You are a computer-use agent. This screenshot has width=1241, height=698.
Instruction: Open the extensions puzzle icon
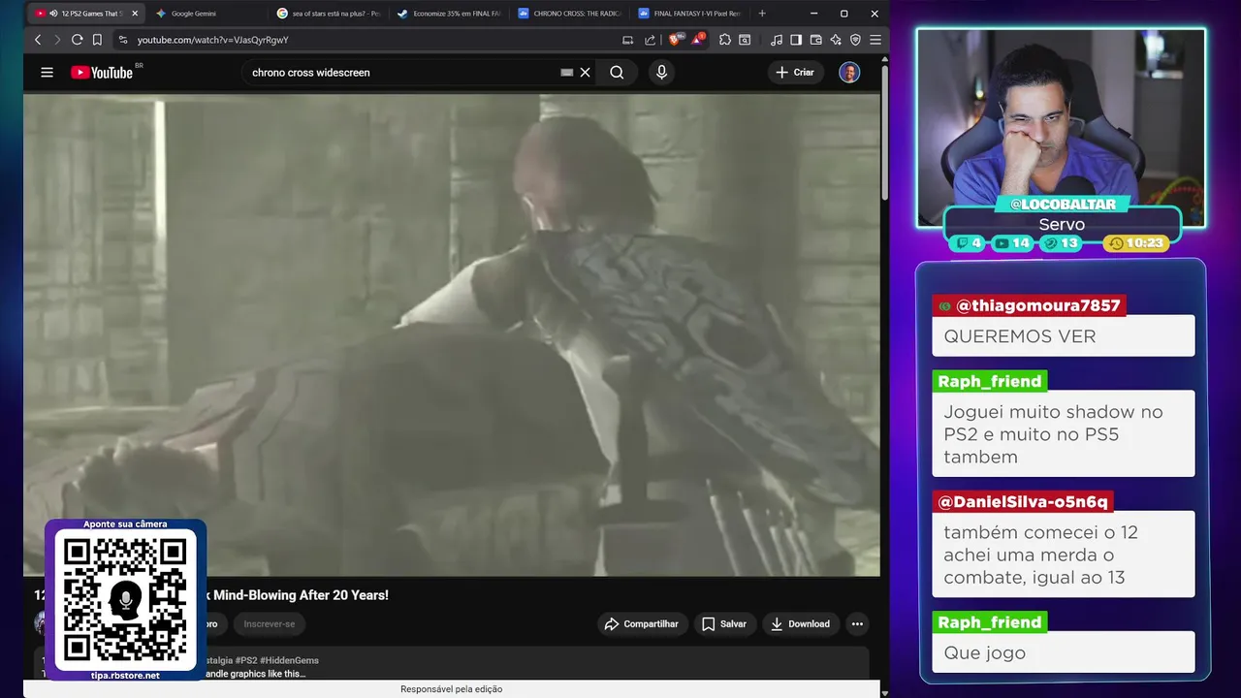click(x=723, y=40)
